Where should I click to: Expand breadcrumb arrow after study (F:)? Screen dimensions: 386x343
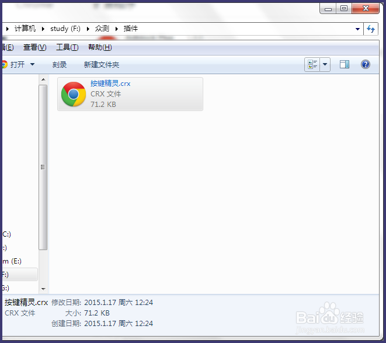click(x=88, y=29)
